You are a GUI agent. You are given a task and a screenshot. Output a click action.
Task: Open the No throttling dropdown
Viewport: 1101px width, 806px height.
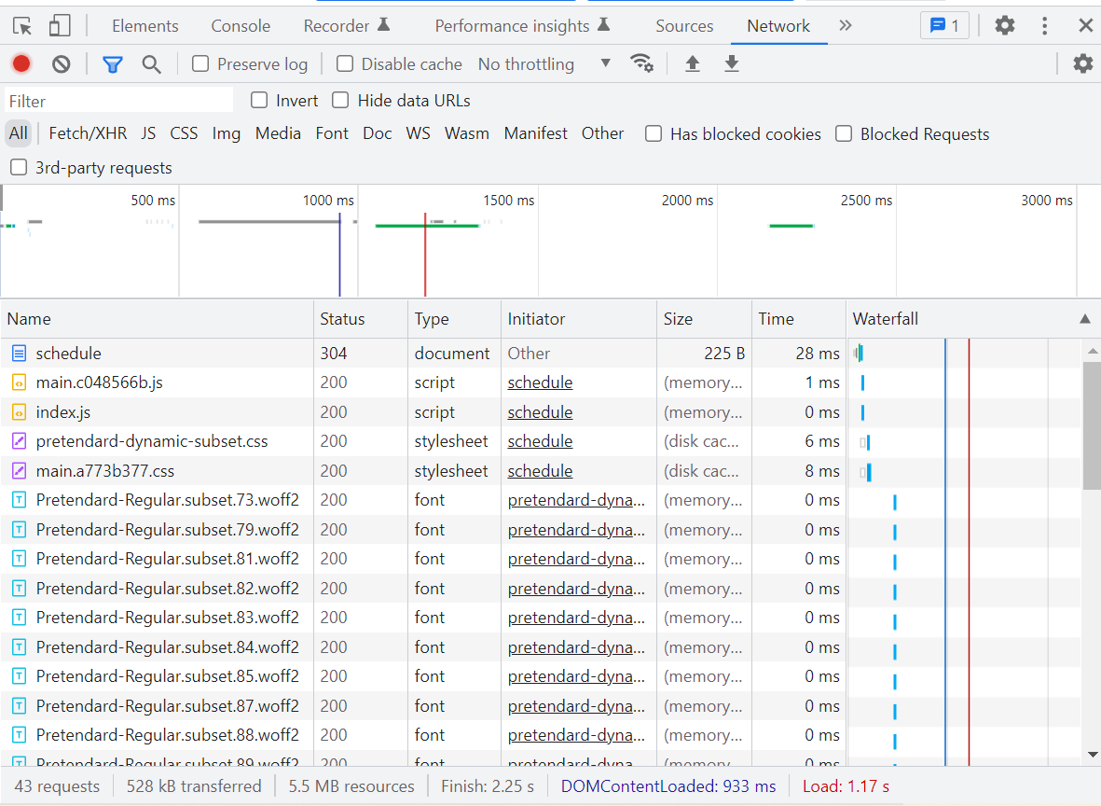coord(544,64)
